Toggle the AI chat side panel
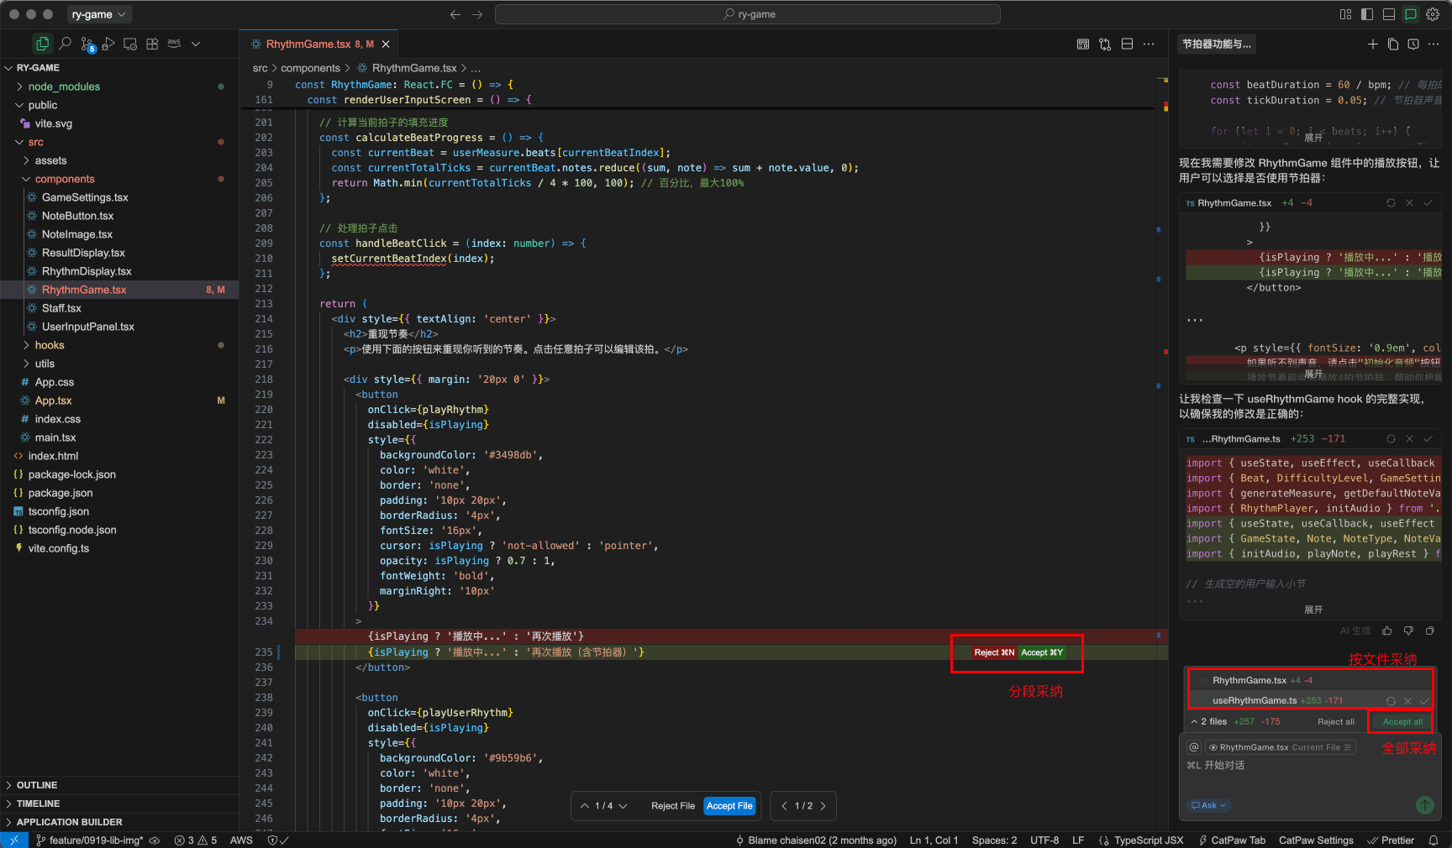Screen dimensions: 1452x848 (1411, 14)
